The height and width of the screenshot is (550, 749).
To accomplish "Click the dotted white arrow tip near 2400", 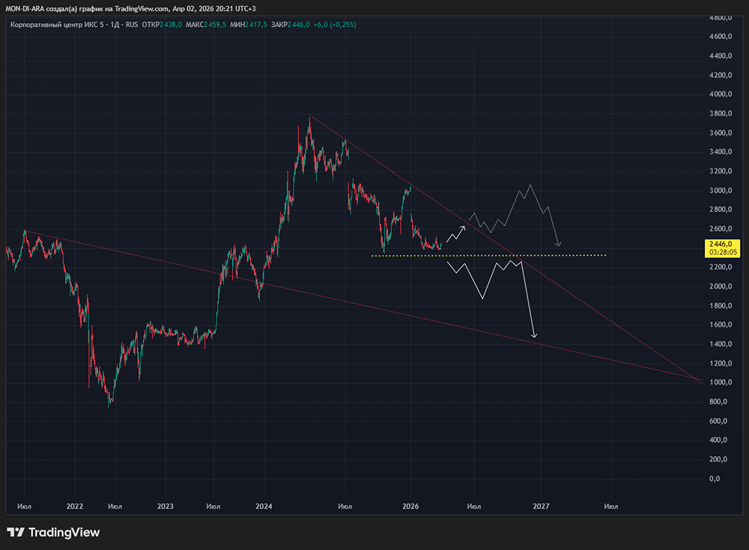I will 558,244.
